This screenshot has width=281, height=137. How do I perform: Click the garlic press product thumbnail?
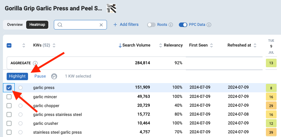click(111, 8)
